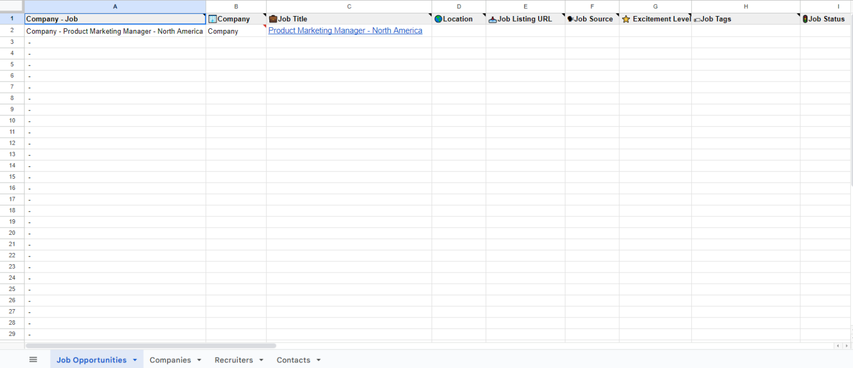The height and width of the screenshot is (368, 853).
Task: Select column E header
Action: (x=525, y=7)
